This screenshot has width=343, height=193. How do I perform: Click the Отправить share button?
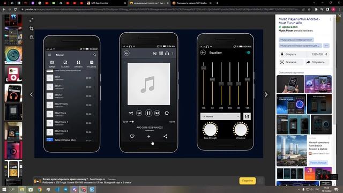317,62
